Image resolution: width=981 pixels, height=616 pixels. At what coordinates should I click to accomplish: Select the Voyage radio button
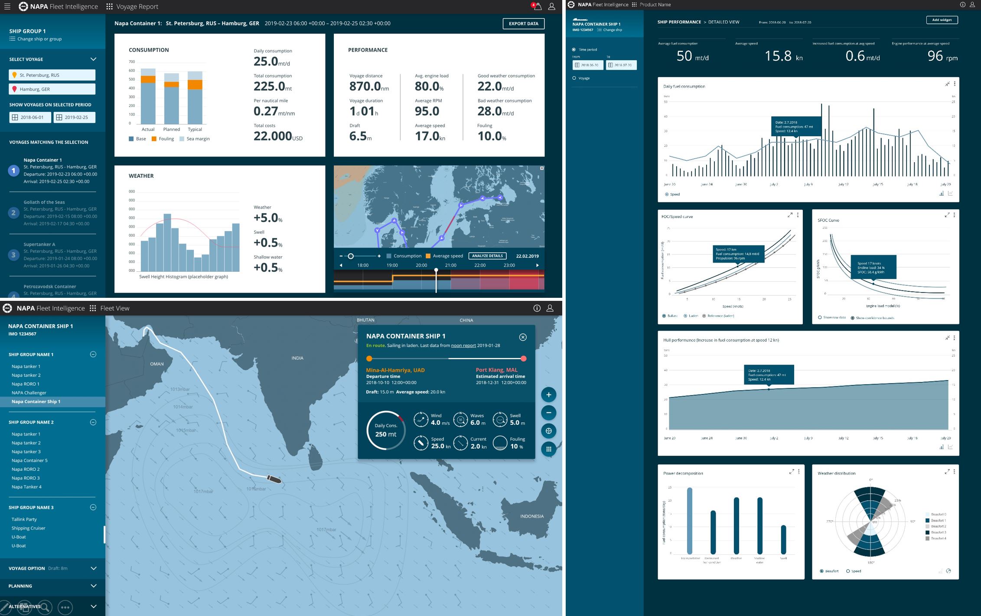pos(574,78)
